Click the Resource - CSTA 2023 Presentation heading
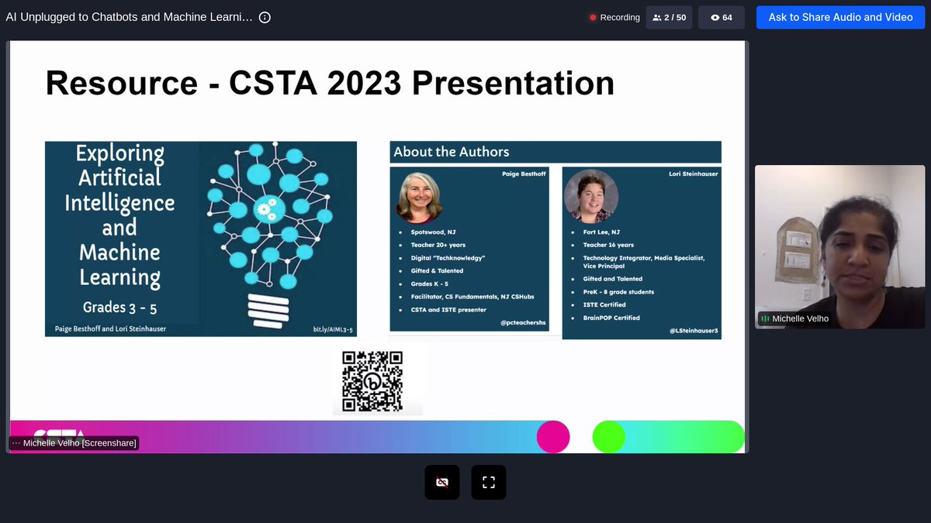The height and width of the screenshot is (523, 931). [330, 83]
